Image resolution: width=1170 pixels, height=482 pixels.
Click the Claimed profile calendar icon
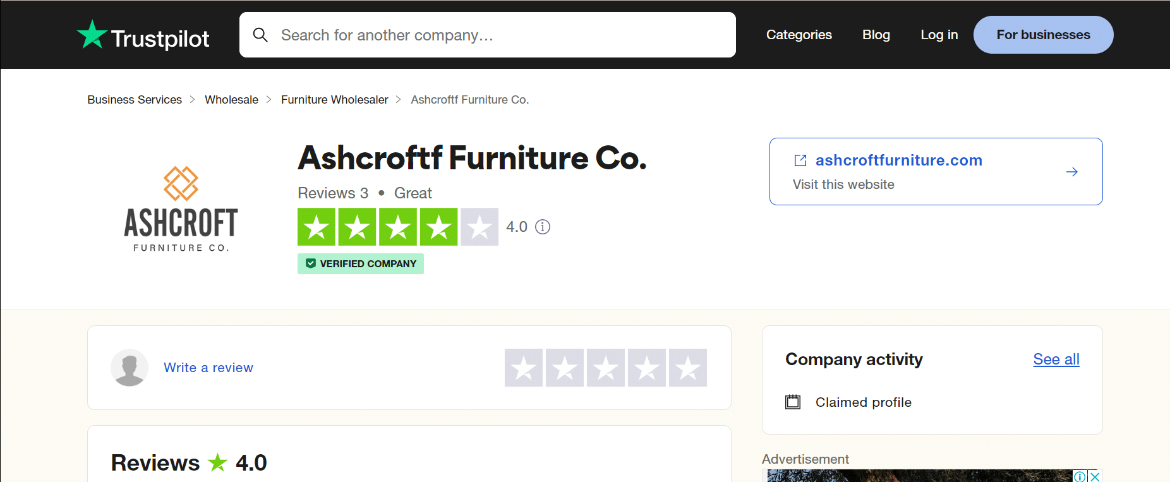[793, 402]
